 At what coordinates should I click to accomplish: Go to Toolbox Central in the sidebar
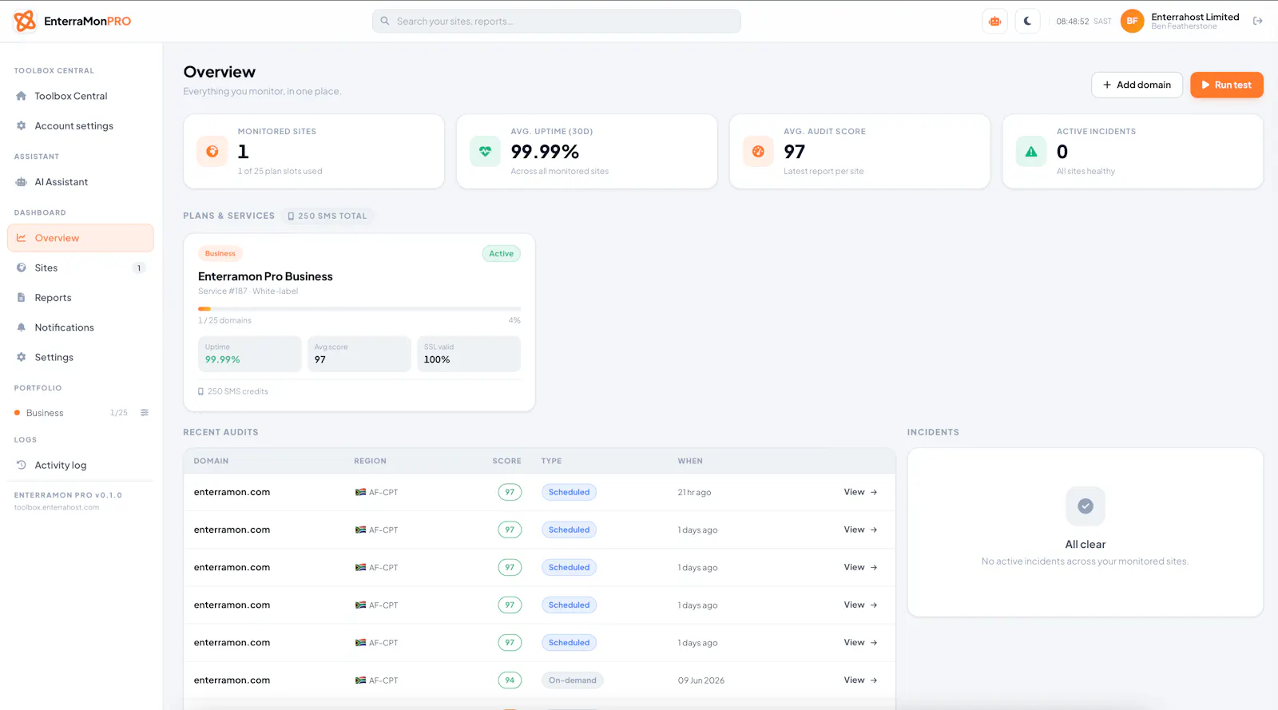[81, 96]
